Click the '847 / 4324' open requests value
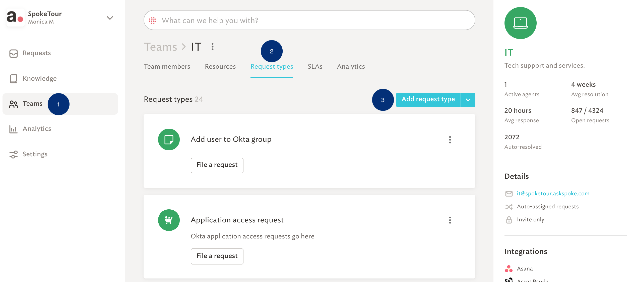Image resolution: width=633 pixels, height=282 pixels. [x=587, y=111]
